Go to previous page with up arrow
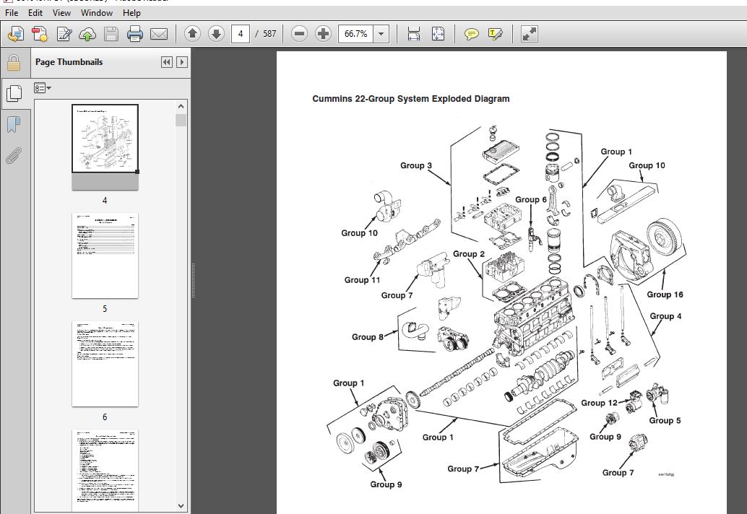Screen dimensions: 747x514 (x=192, y=34)
